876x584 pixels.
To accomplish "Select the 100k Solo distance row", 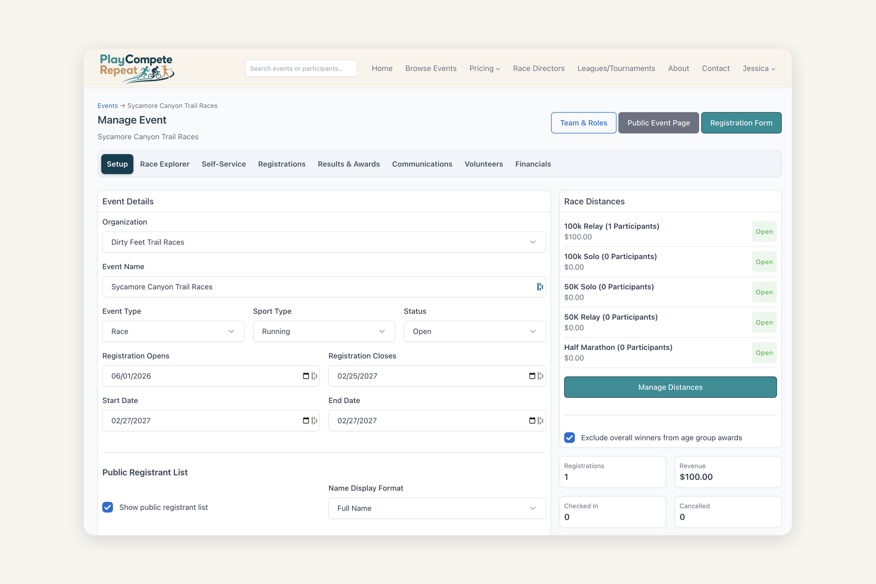I will (x=670, y=262).
